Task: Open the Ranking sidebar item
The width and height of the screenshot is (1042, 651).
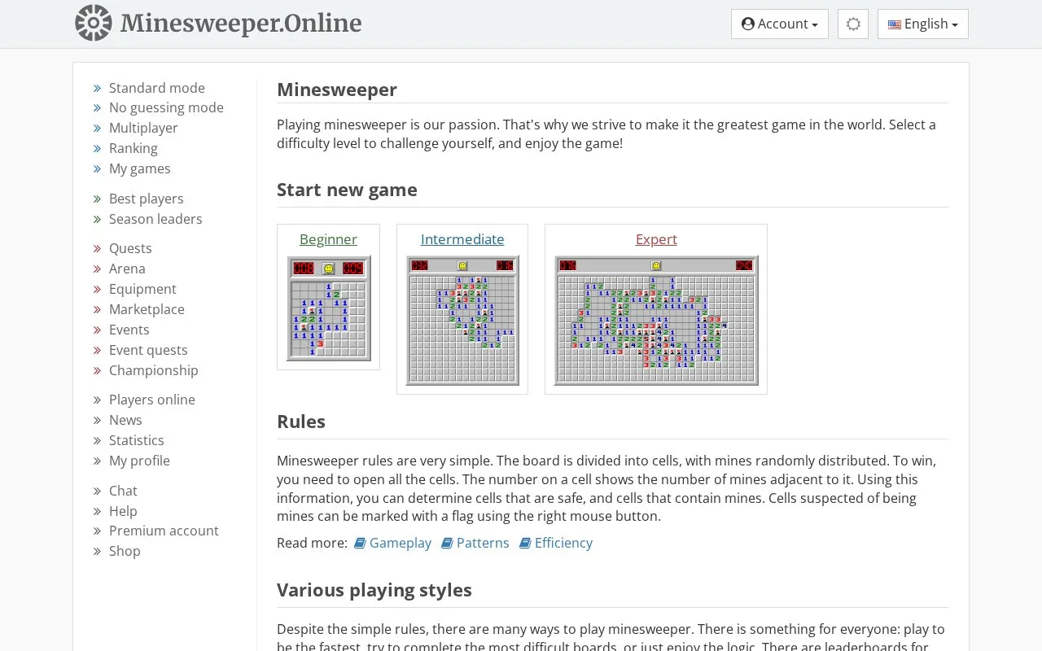Action: point(134,148)
